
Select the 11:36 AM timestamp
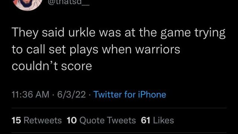click(x=30, y=95)
